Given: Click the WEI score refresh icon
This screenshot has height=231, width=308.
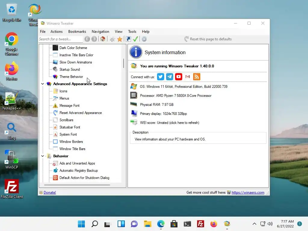Looking at the screenshot, I should pyautogui.click(x=134, y=122).
